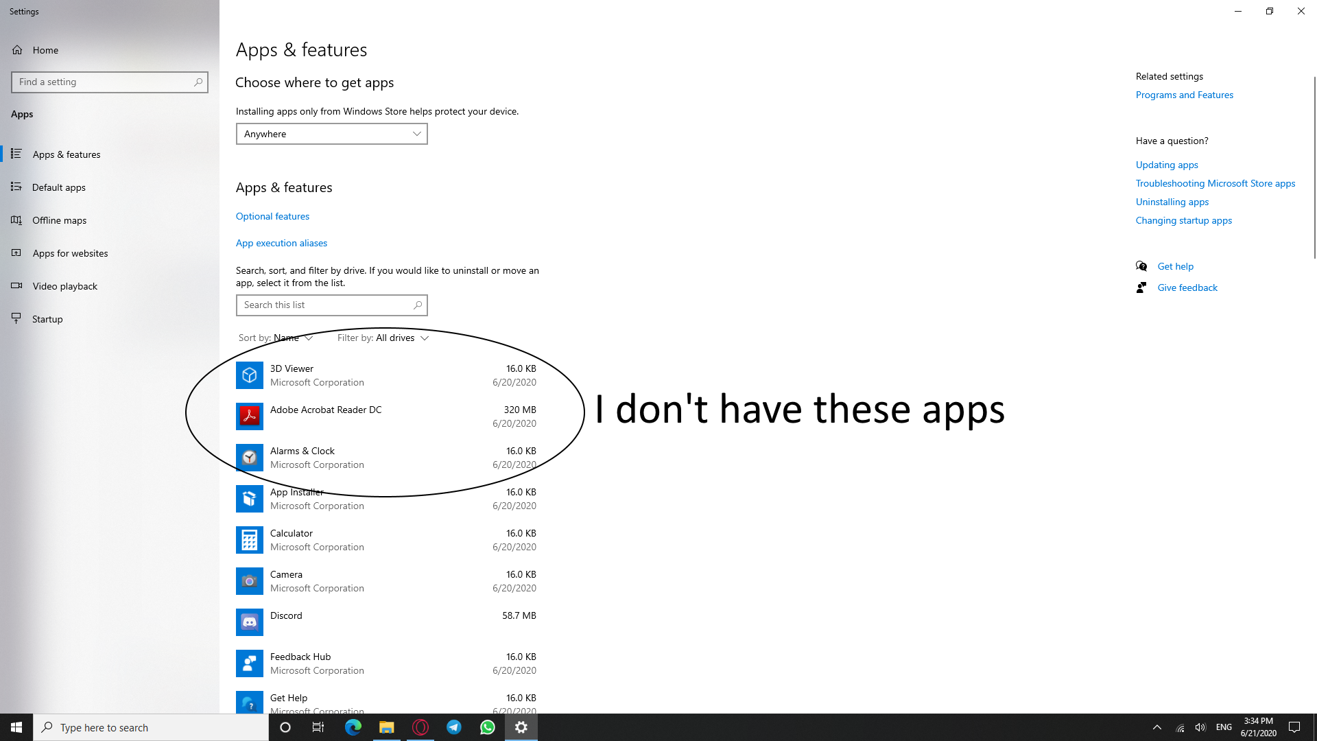Screen dimensions: 1317x741
Task: Select the Get Help app name
Action: click(x=289, y=698)
